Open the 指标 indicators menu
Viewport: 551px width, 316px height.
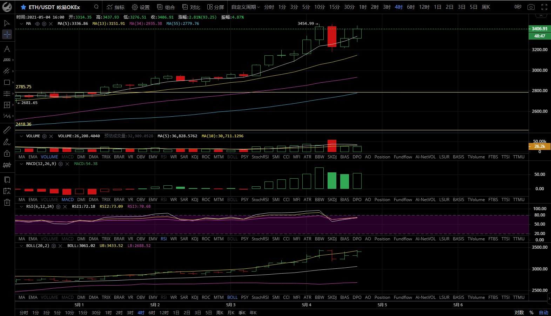coord(115,7)
